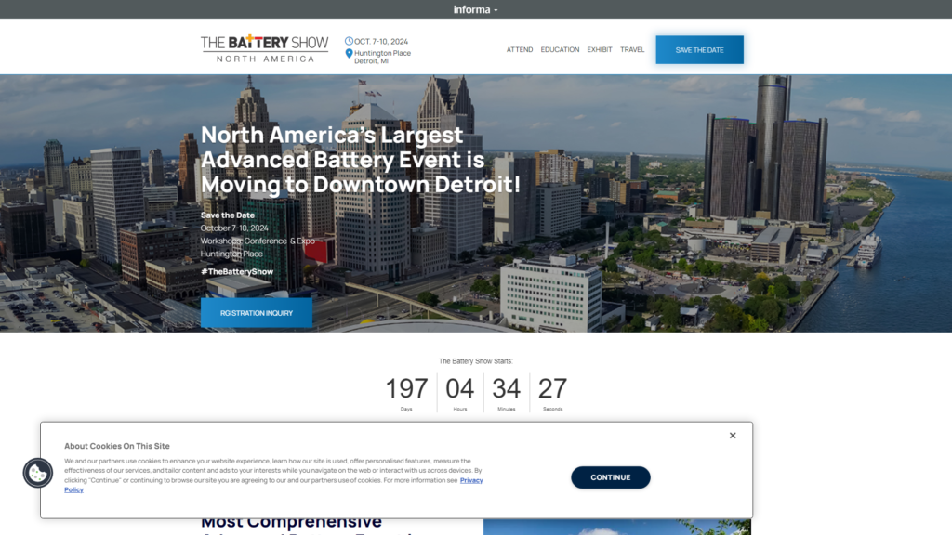Open the informa dropdown in top bar
The image size is (952, 535).
475,9
